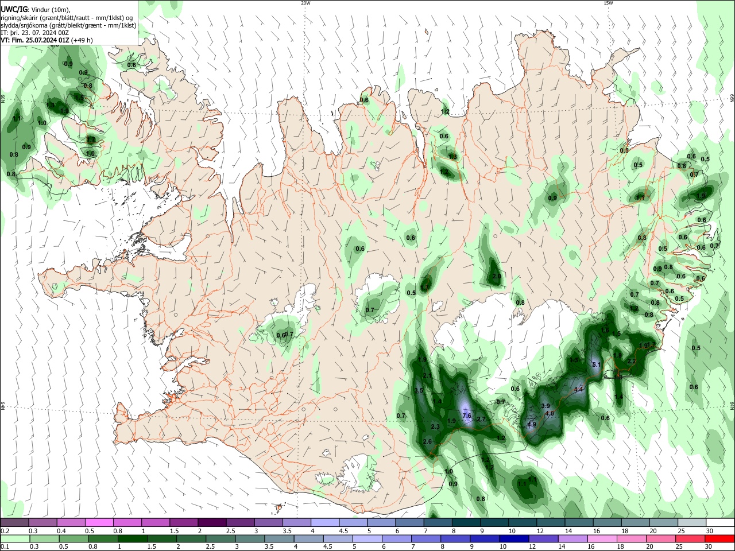The image size is (735, 551).
Task: Pick the deep navy swatch between 10 and 12
Action: 514,539
